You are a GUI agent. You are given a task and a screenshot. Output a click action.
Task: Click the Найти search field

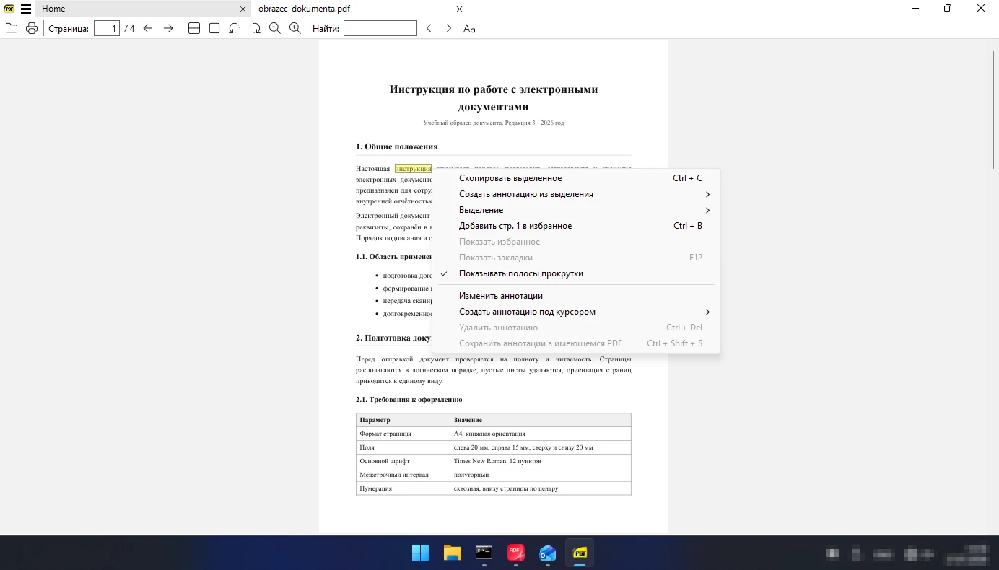pos(380,28)
